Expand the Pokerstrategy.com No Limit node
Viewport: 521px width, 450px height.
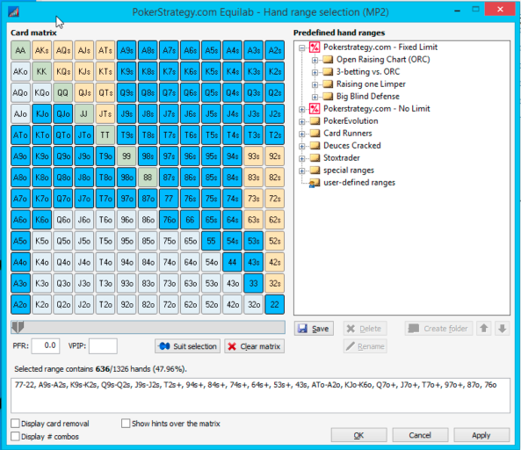(x=301, y=109)
